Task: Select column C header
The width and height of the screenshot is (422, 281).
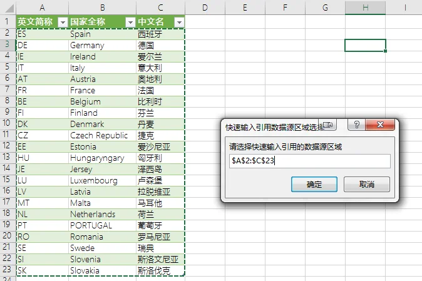Action: coord(160,8)
